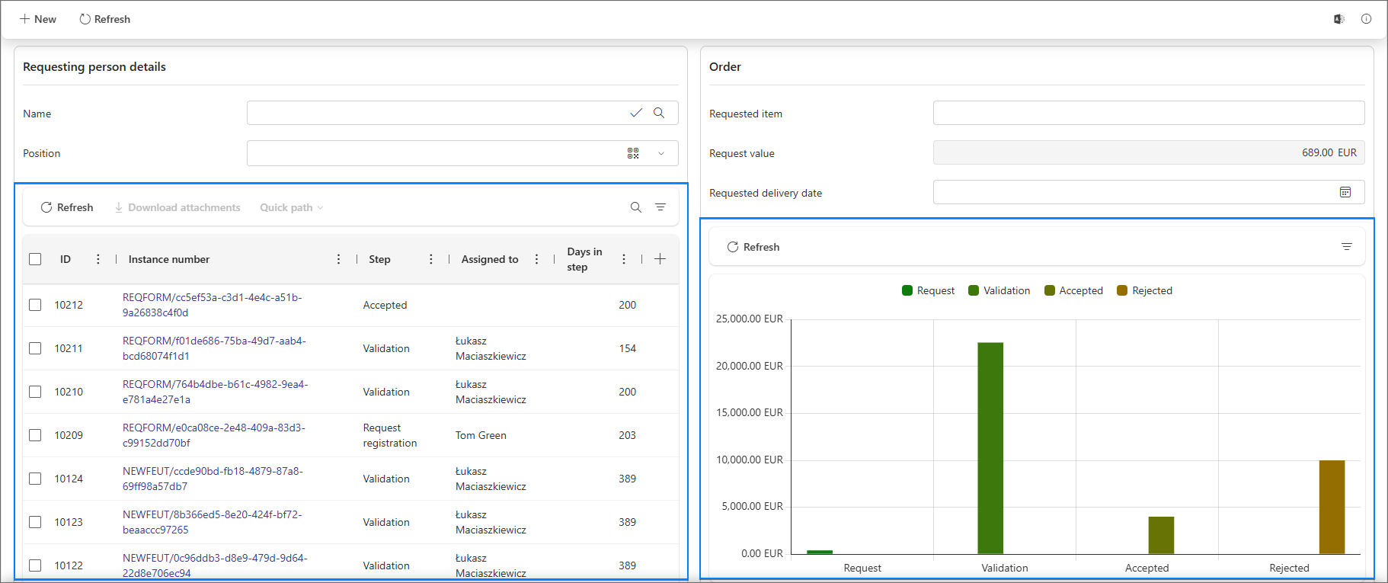
Task: Open the chart filter icon
Action: [x=1347, y=247]
